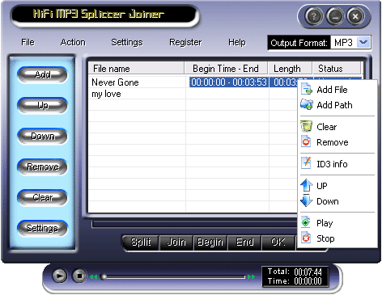This screenshot has width=382, height=295.
Task: Click the ID3 info document icon
Action: point(306,163)
